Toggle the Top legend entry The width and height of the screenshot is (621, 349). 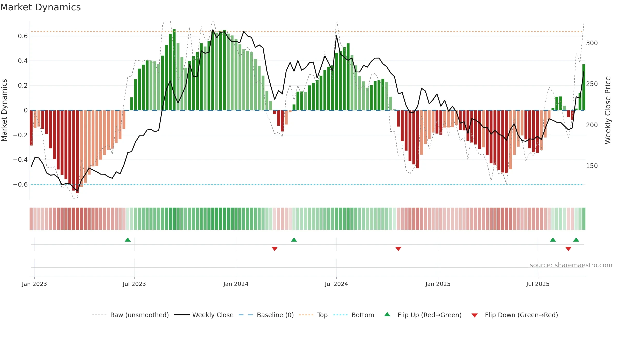click(313, 315)
